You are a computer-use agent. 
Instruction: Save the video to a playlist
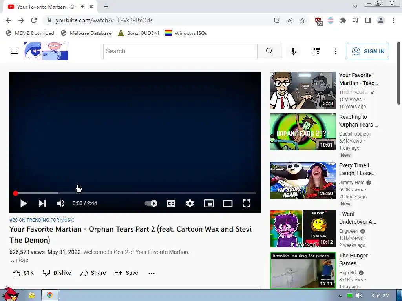[126, 273]
